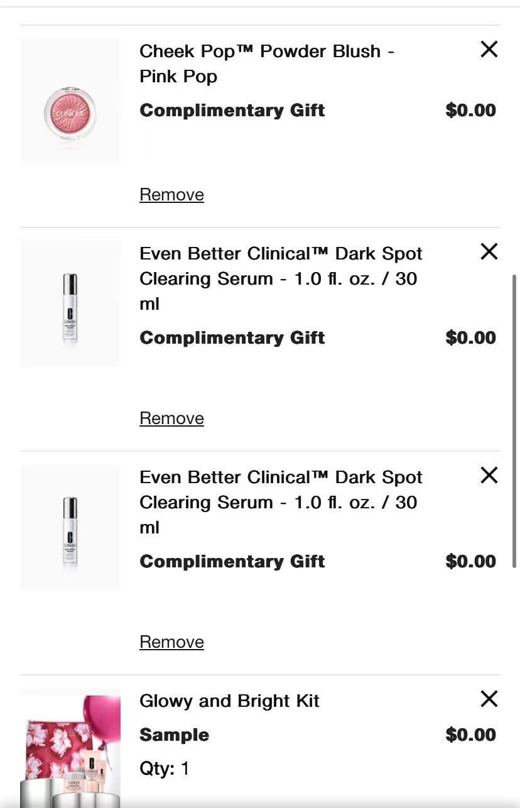Click the $0.00 price of Cheek Pop Powder Blush
520x808 pixels.
pyautogui.click(x=470, y=111)
